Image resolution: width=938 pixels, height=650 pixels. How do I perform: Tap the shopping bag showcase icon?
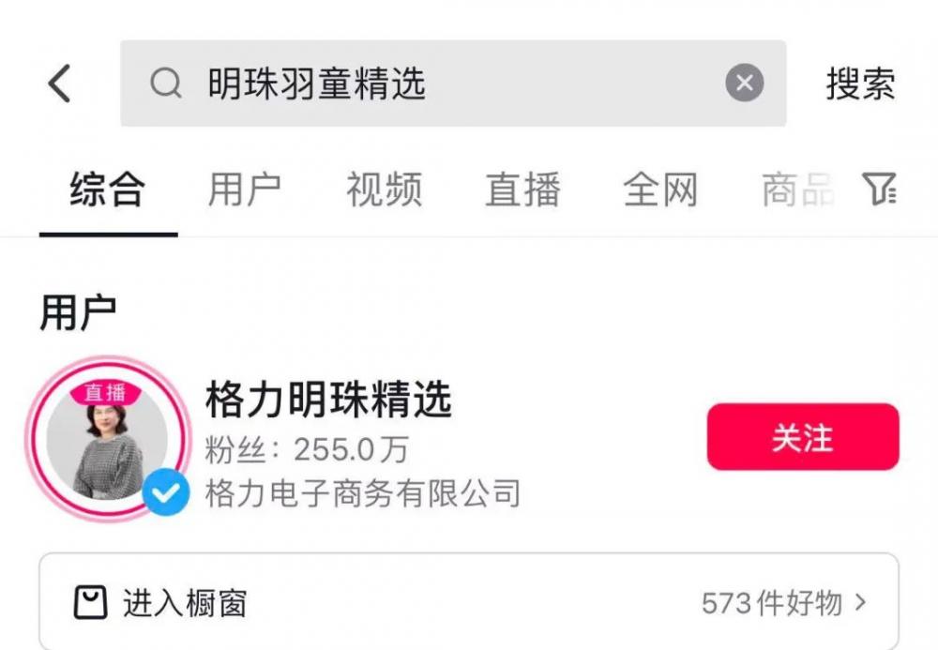click(90, 602)
